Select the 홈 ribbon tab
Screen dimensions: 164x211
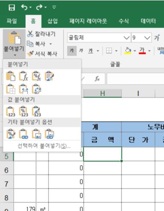click(x=33, y=21)
